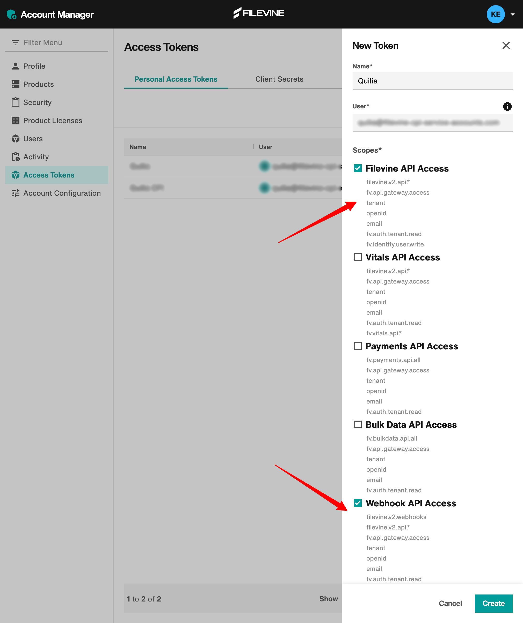Go to Products in the sidebar
Viewport: 523px width, 623px height.
[x=57, y=84]
